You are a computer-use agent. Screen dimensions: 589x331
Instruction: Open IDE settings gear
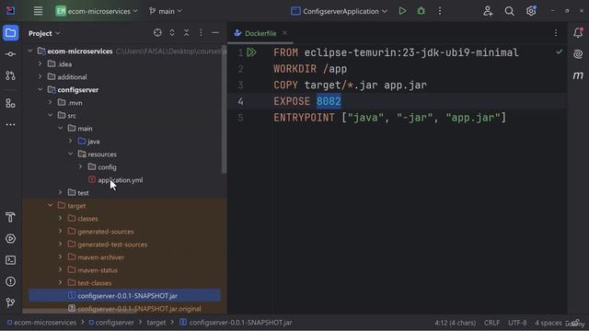click(531, 11)
